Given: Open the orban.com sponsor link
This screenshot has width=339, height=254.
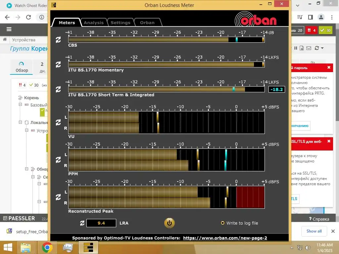Looking at the screenshot, I should click(x=225, y=238).
